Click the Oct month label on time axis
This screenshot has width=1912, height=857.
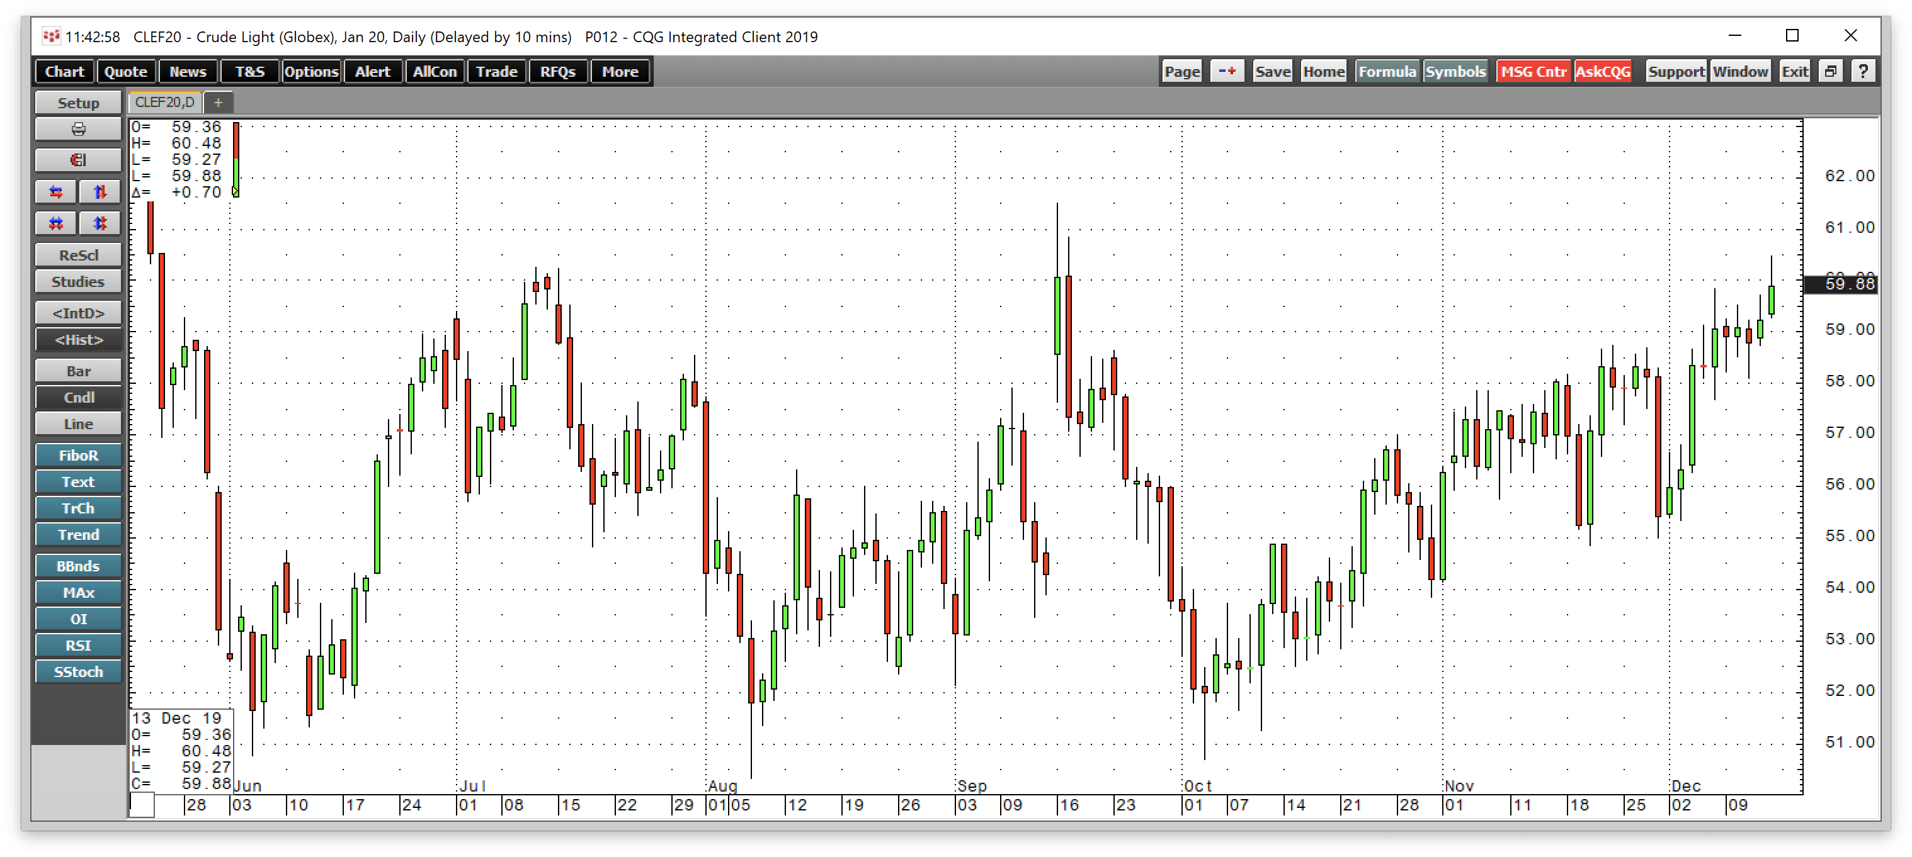pos(1197,786)
